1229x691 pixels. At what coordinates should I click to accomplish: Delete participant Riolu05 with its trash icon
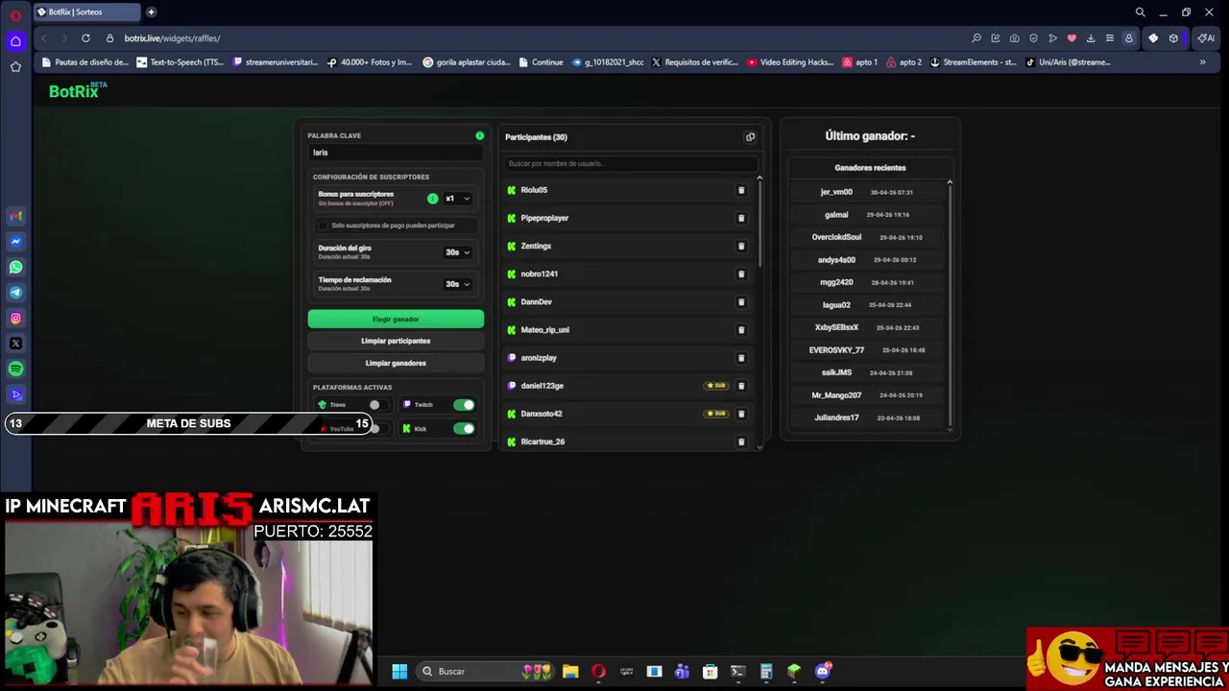[740, 190]
